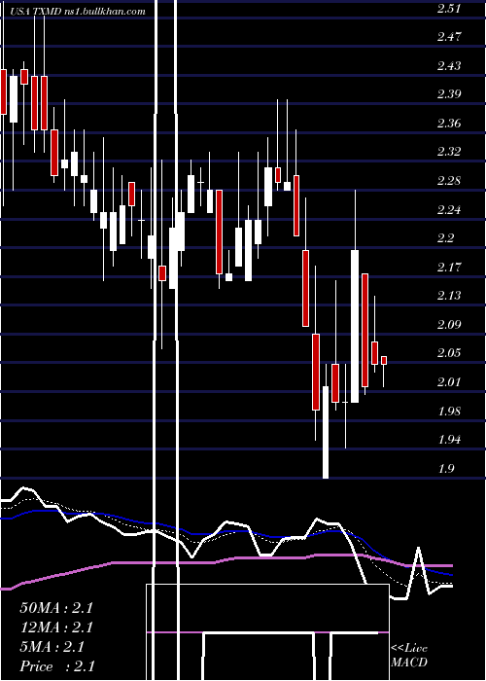Select the 2.01 price axis label

coord(448,382)
